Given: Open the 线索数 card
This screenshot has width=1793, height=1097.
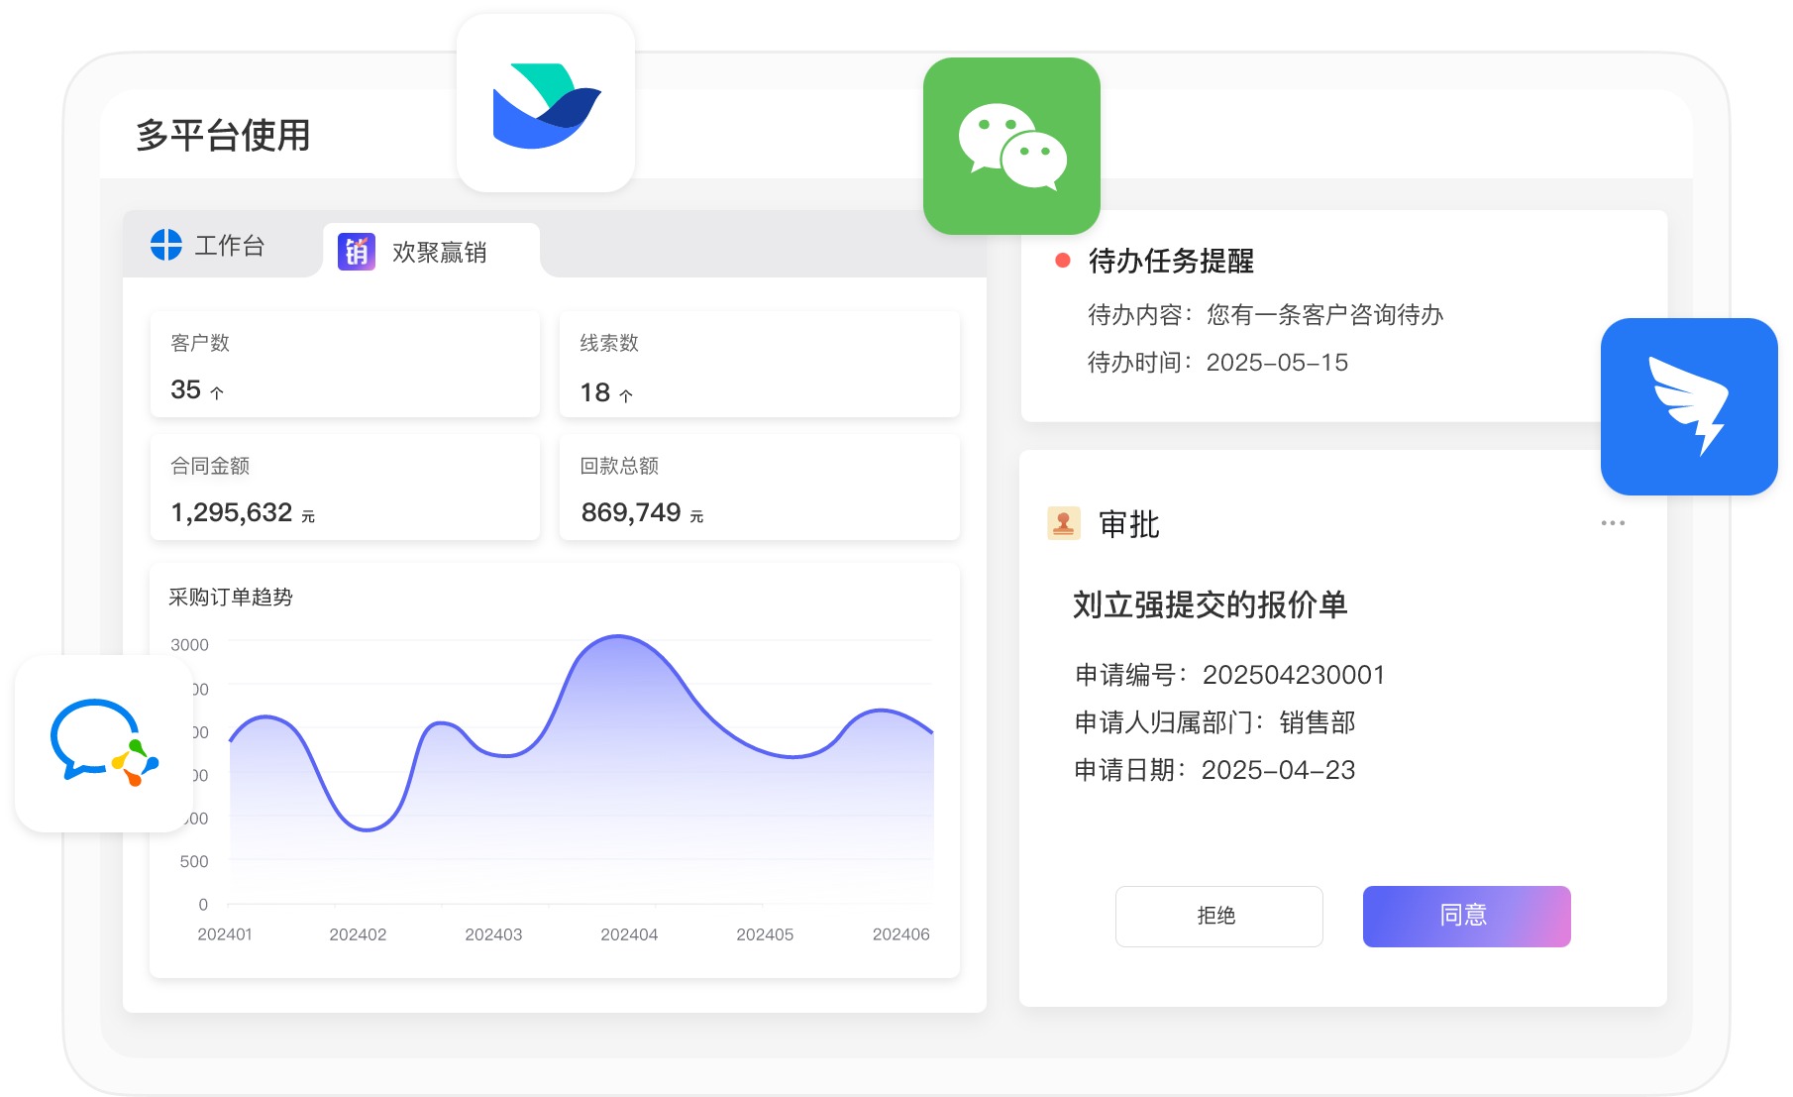Looking at the screenshot, I should point(760,365).
